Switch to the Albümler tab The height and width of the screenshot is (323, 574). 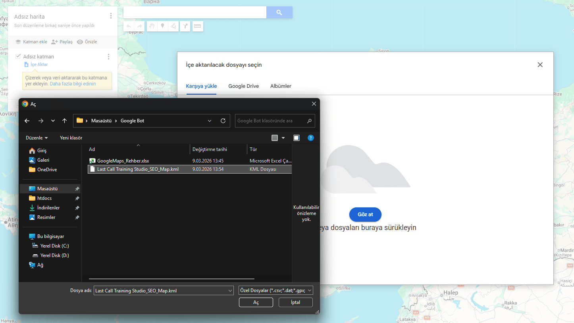click(x=281, y=86)
